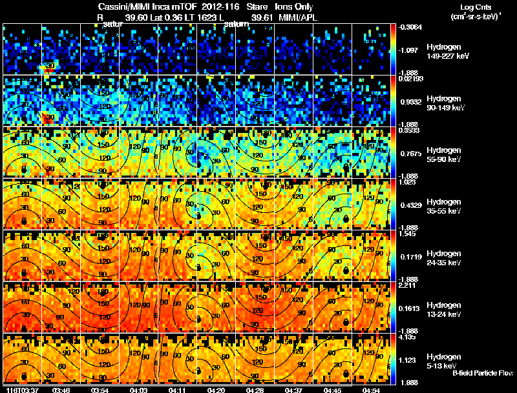Click the B-field Particle Flow label
The width and height of the screenshot is (517, 393).
point(483,373)
